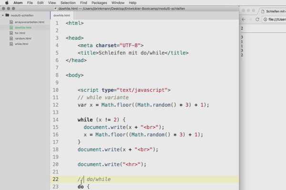Collapse the modul5-schleifen folder arrow
The width and height of the screenshot is (286, 190).
3,15
